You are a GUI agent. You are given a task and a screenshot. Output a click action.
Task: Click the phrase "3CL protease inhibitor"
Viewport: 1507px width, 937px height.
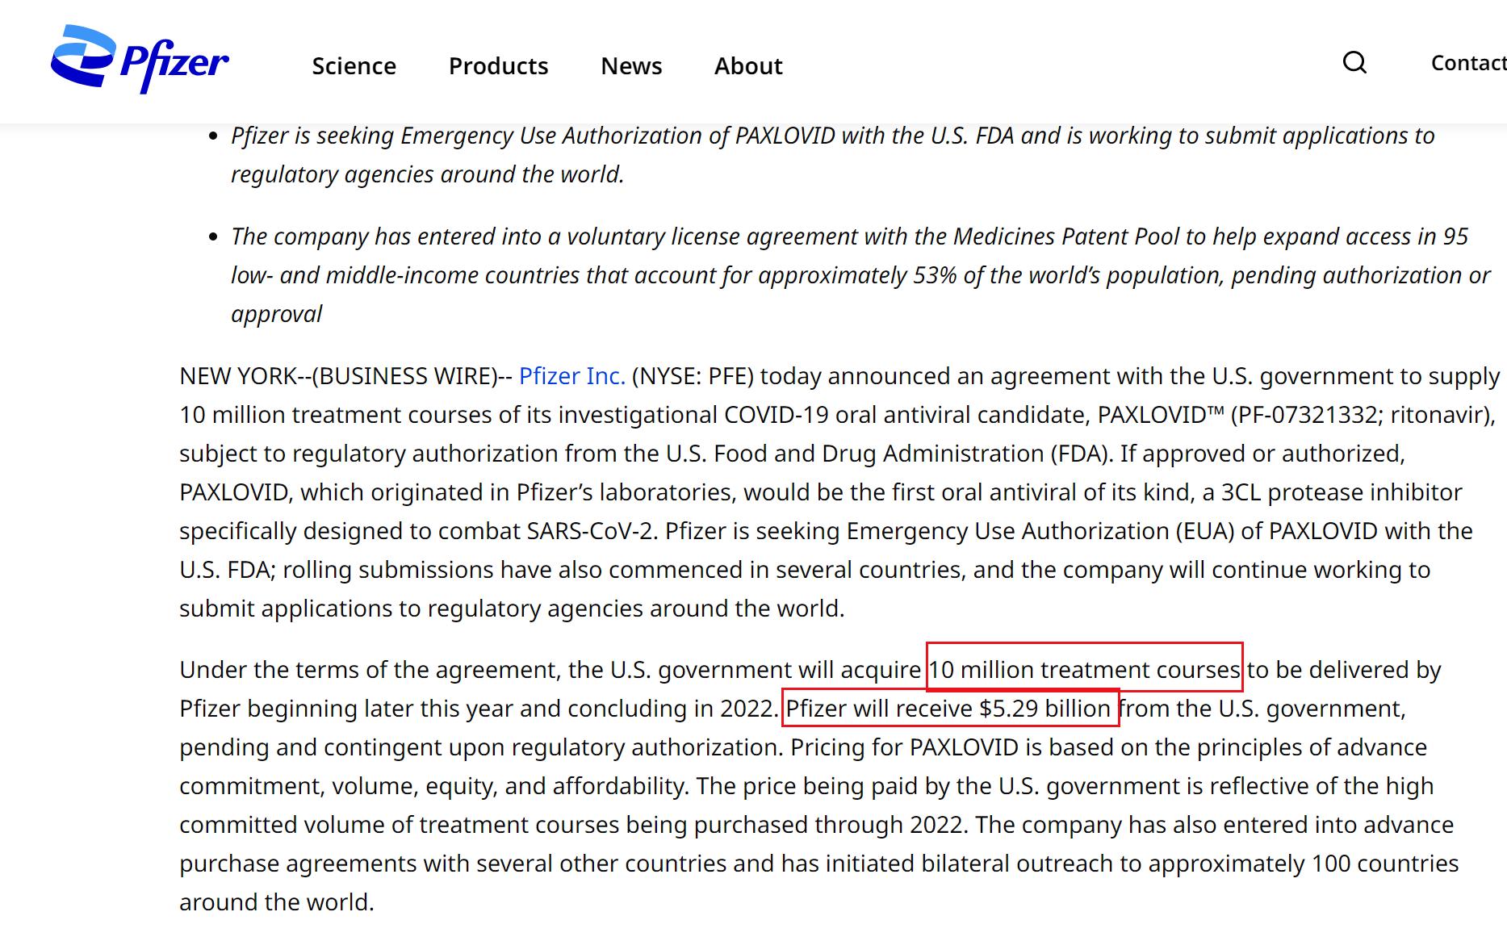pyautogui.click(x=1342, y=492)
